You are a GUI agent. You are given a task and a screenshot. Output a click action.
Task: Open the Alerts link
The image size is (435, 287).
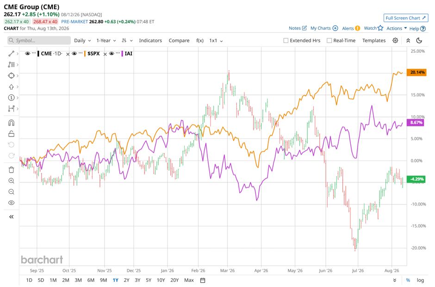click(x=351, y=28)
